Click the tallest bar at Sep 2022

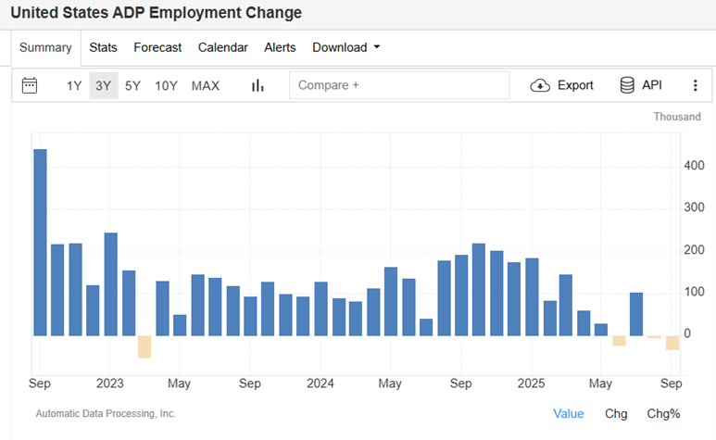pos(40,243)
